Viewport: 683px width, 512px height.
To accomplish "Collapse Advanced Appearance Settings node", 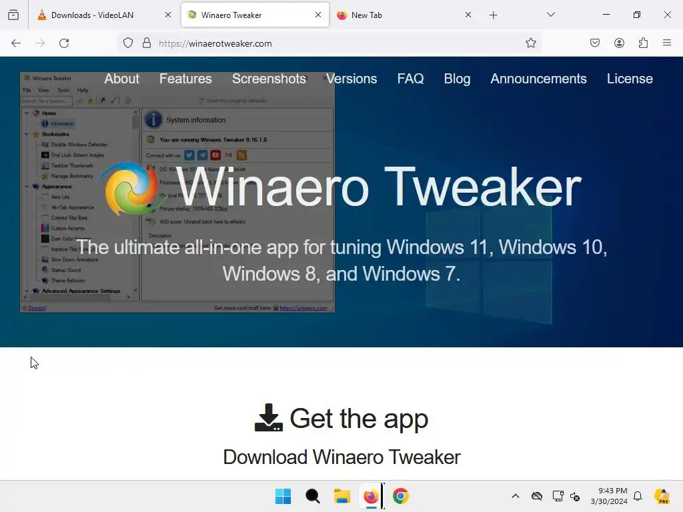I will pyautogui.click(x=27, y=291).
